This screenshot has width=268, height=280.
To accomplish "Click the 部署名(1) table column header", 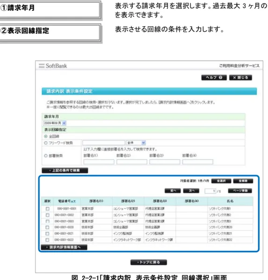I will tap(96, 201).
